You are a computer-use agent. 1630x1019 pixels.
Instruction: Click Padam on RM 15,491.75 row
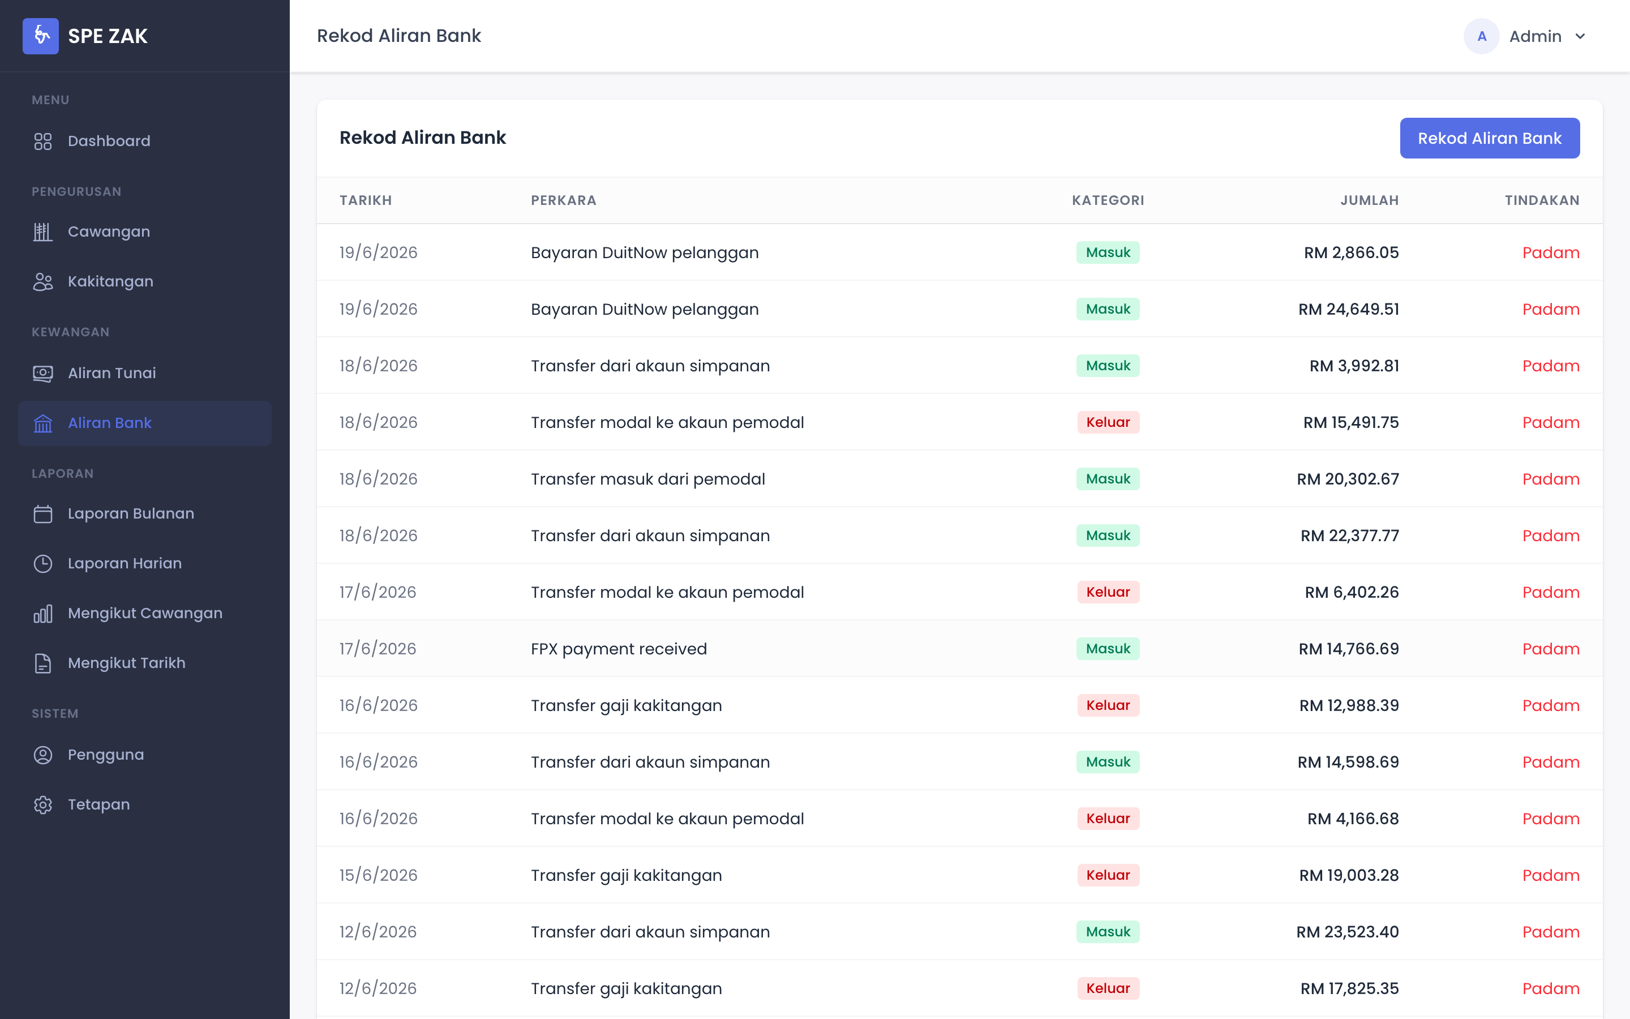[x=1551, y=422]
